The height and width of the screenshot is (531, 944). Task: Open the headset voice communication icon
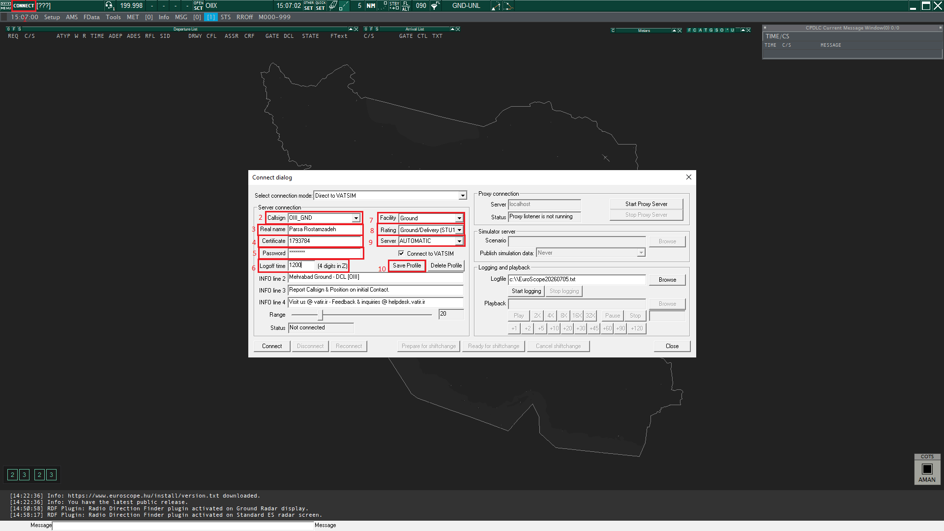tap(109, 5)
